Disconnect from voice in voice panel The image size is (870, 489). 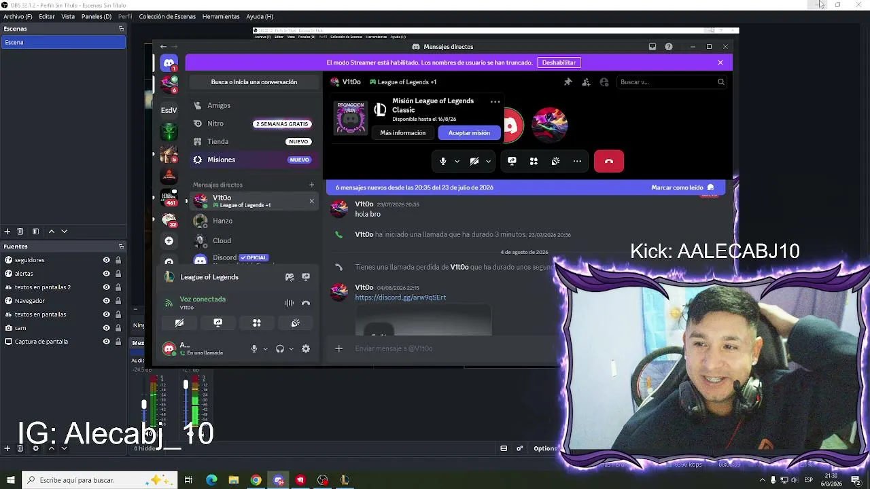pos(306,303)
